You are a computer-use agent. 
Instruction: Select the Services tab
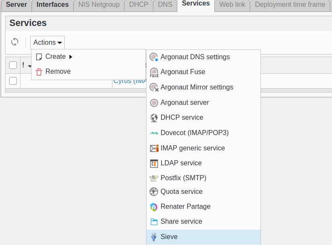[x=196, y=4]
